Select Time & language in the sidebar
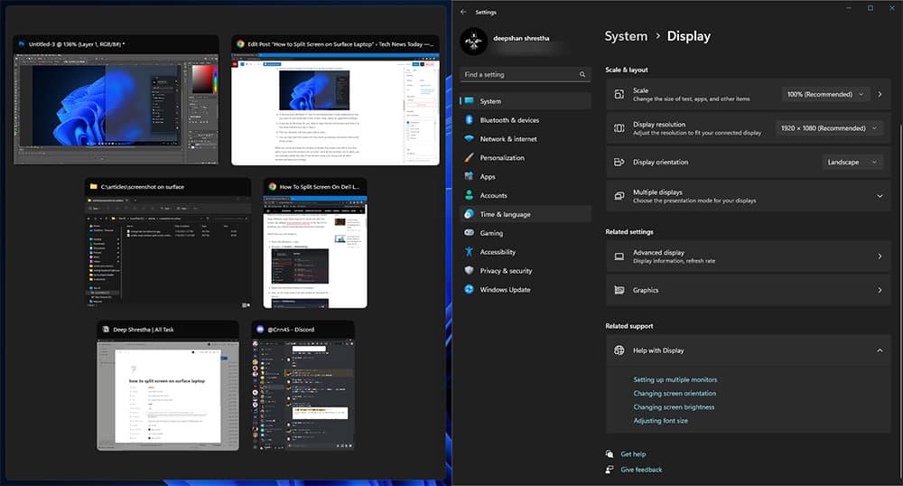Screen dimensions: 903x486 tap(526, 213)
